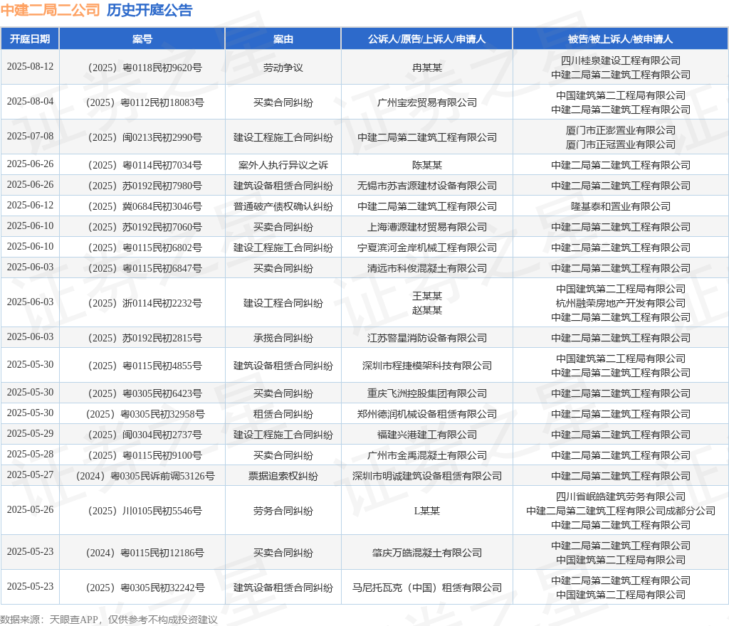
Task: Click the 公诉人/原告/上诉人/申请人 column header
Action: point(427,39)
